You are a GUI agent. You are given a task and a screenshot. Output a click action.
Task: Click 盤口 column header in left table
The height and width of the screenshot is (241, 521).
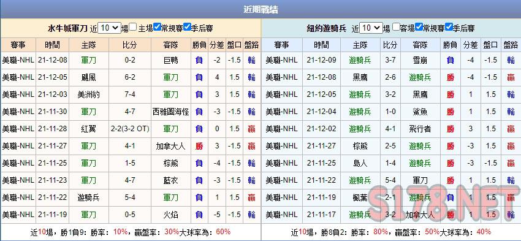point(234,45)
